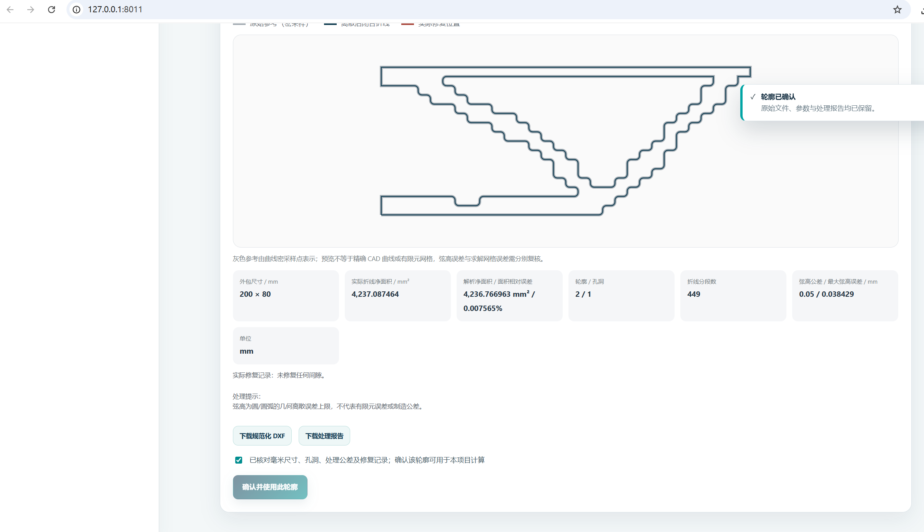Download the normalized DXF file
The height and width of the screenshot is (532, 924).
pyautogui.click(x=262, y=436)
